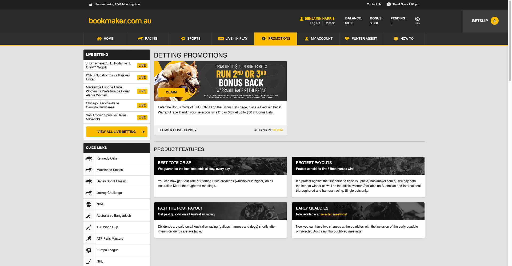This screenshot has height=266, width=512.
Task: Click the ATP Paris Masters quick link
Action: click(x=117, y=239)
